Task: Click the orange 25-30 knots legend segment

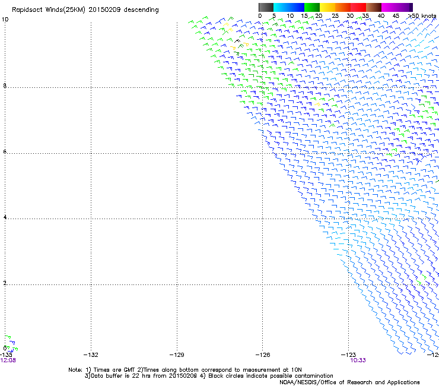Action: coord(343,7)
